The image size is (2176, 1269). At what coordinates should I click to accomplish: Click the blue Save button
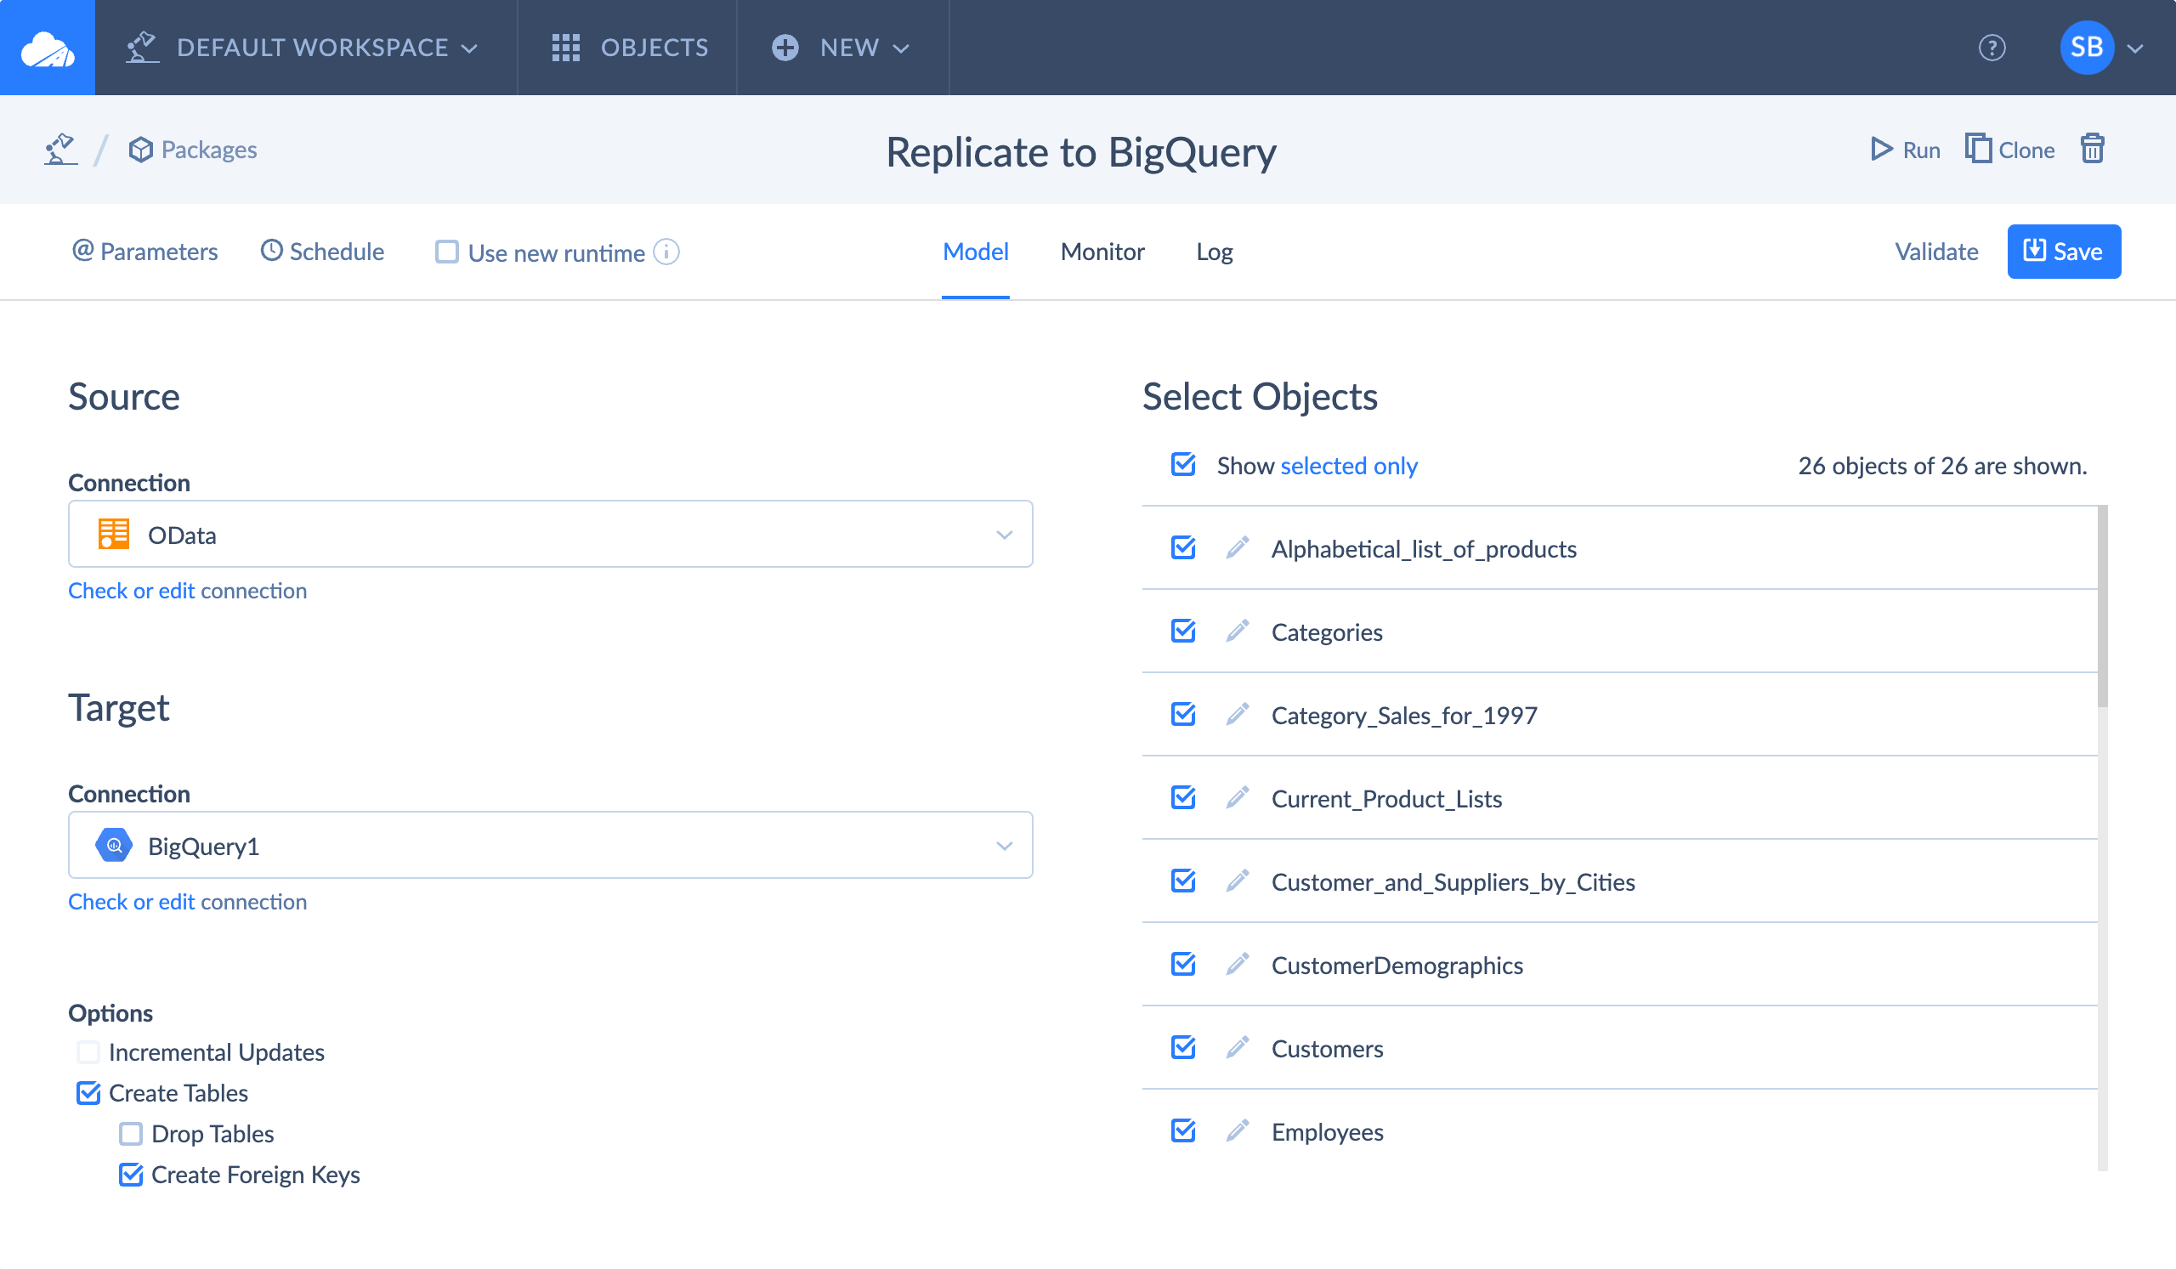[2063, 252]
